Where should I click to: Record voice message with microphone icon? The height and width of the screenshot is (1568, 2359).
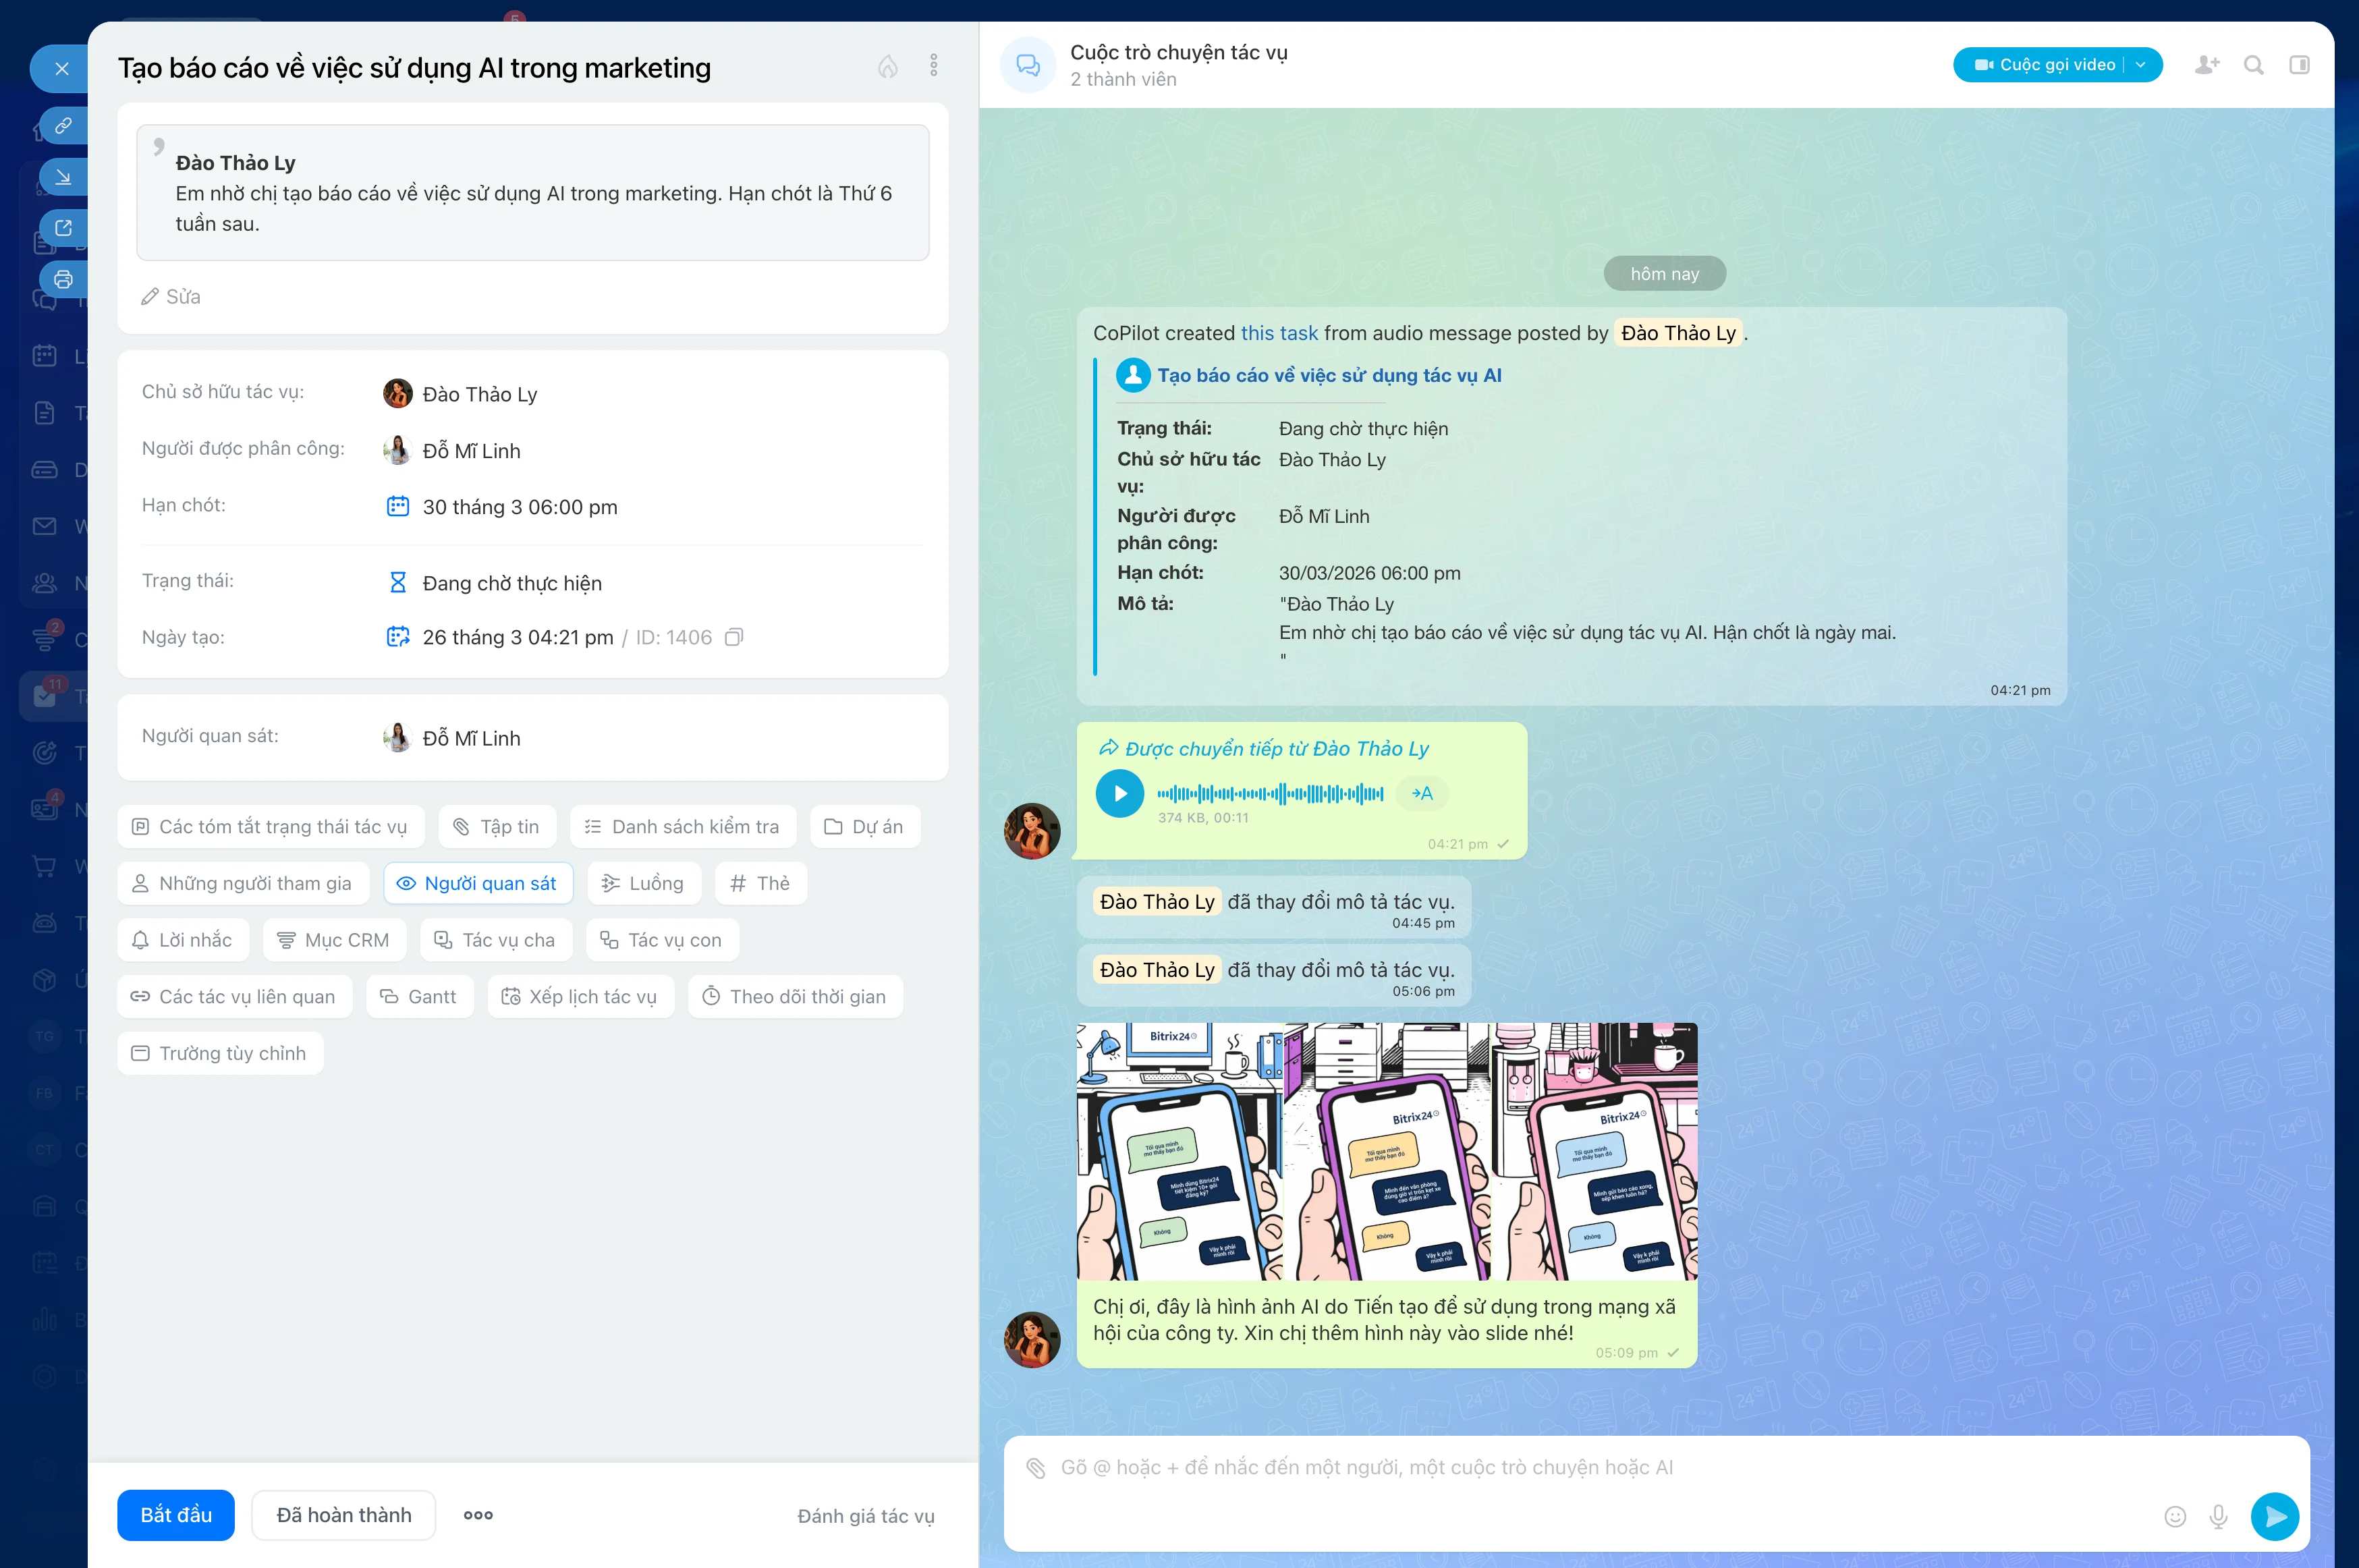pyautogui.click(x=2218, y=1517)
